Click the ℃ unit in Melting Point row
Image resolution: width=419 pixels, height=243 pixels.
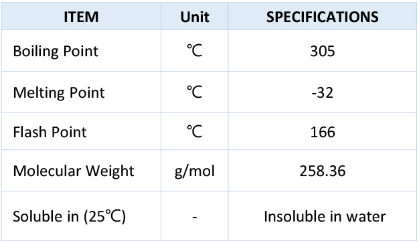click(x=195, y=92)
